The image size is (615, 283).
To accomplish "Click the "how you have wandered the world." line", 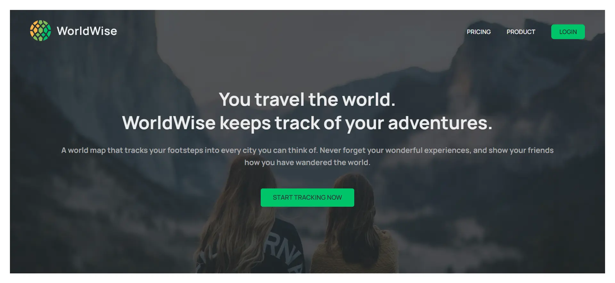I will tap(307, 162).
